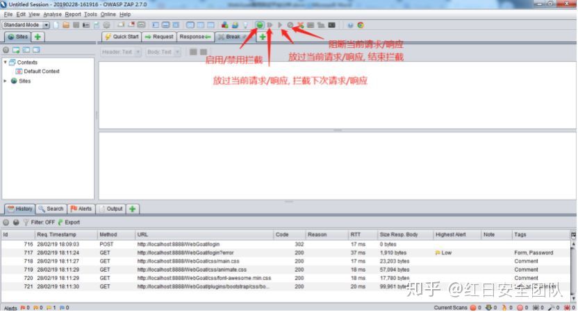Switch to the Response tab
The width and height of the screenshot is (578, 312).
click(195, 37)
